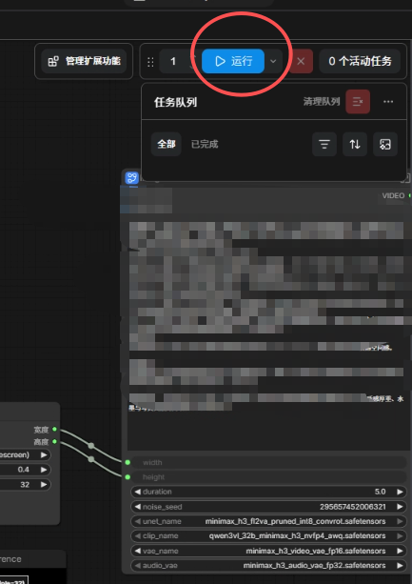
Task: Open 管理扩展功能 extension manager
Action: click(84, 61)
